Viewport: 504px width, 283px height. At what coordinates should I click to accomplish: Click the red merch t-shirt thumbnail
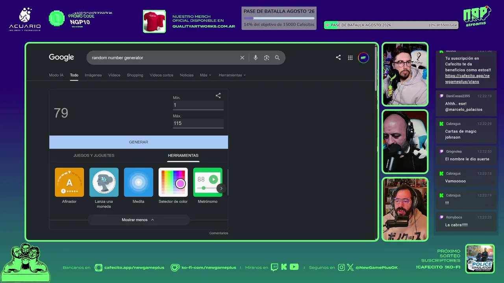[154, 21]
